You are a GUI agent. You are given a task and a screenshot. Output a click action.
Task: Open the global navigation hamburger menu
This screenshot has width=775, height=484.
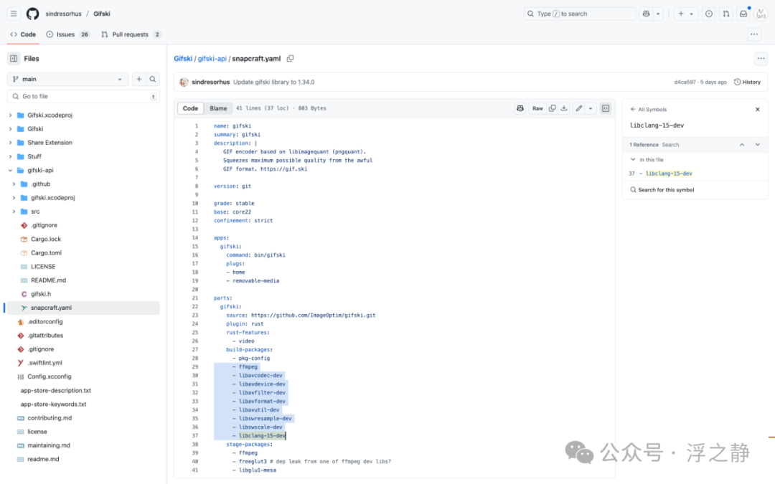(14, 14)
